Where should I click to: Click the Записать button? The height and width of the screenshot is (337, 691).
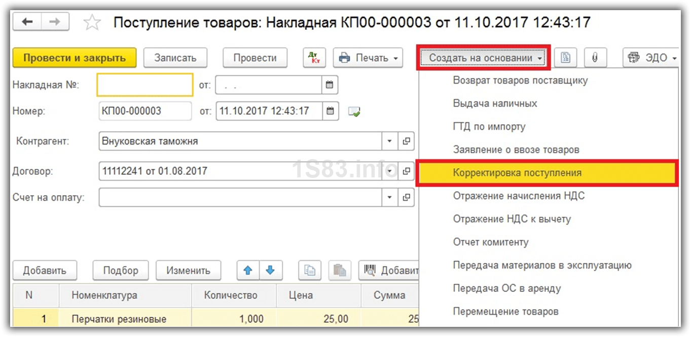click(x=175, y=58)
